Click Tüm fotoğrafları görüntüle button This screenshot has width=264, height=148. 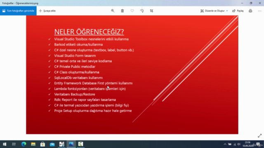tap(18, 11)
